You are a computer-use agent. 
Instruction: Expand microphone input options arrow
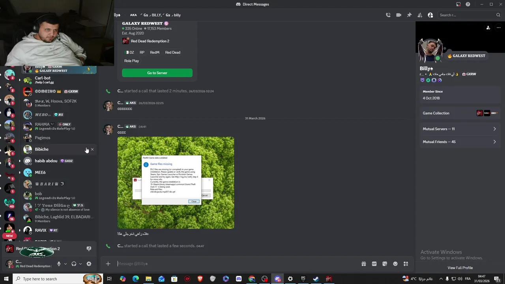click(65, 264)
